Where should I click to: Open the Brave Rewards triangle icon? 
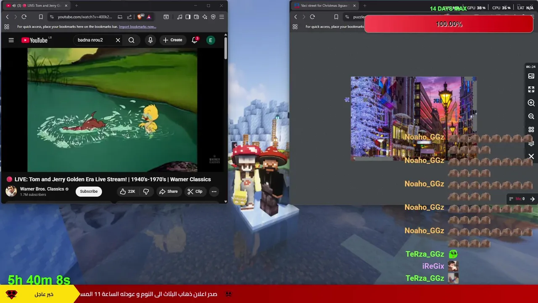[x=149, y=17]
